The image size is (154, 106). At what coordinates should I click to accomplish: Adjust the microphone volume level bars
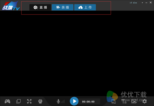pos(63,102)
